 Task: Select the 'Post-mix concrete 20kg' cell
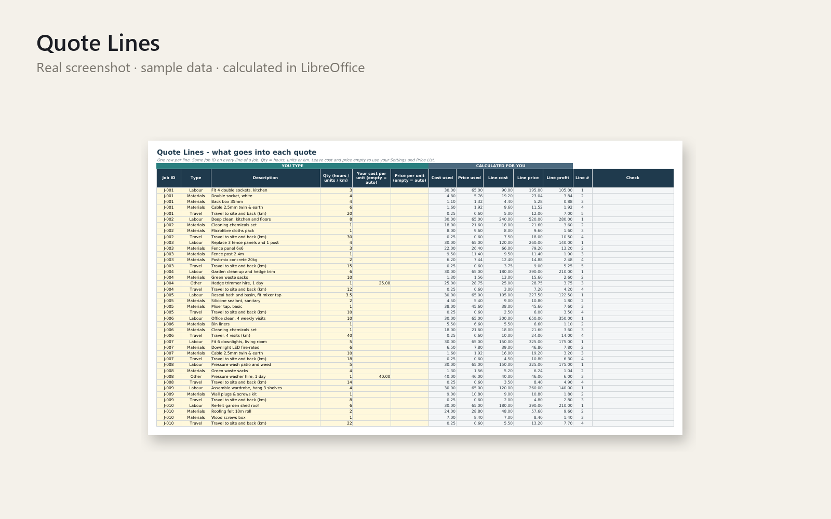click(265, 260)
